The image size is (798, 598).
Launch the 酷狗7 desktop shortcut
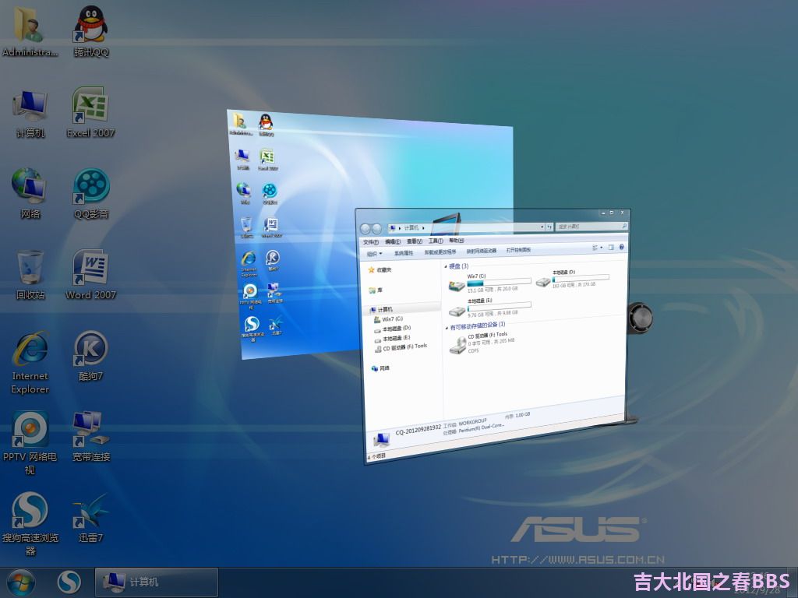coord(90,356)
